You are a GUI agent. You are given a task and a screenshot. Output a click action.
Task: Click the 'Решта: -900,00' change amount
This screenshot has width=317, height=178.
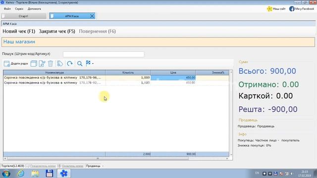268,109
